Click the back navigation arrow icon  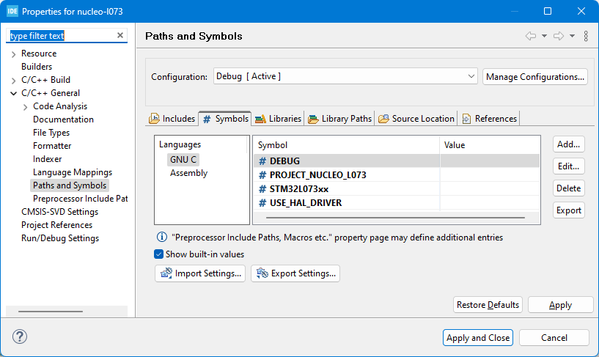click(531, 36)
